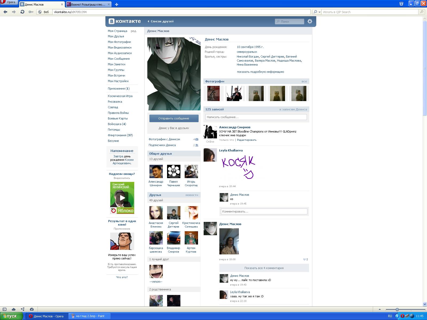Click the page zoom slider handle
Image resolution: width=427 pixels, height=320 pixels.
(397, 310)
